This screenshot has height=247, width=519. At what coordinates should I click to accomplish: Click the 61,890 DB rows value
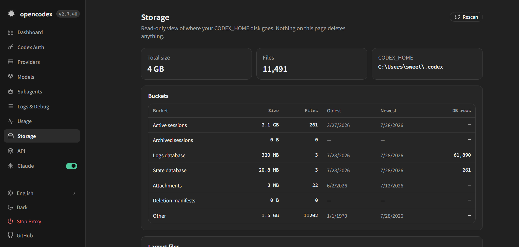click(462, 155)
